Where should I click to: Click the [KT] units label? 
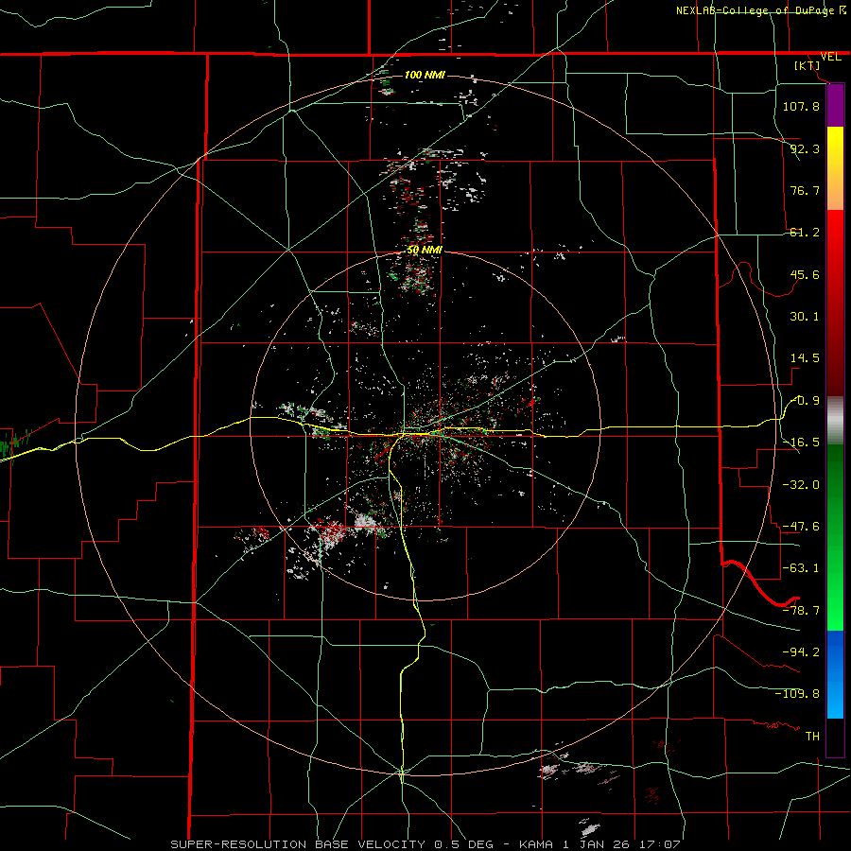click(x=808, y=65)
